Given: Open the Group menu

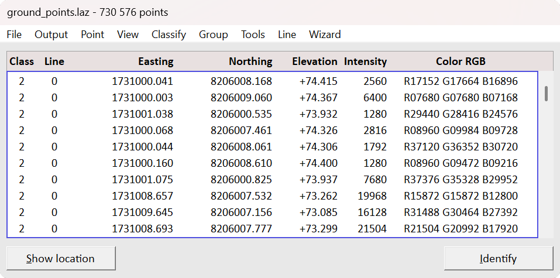Looking at the screenshot, I should click(213, 35).
